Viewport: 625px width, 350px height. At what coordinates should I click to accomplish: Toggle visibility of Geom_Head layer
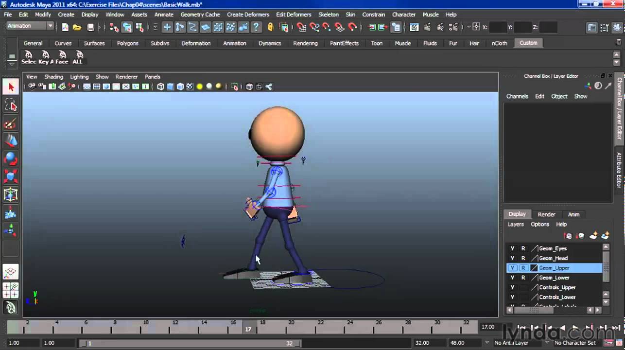[x=512, y=258]
